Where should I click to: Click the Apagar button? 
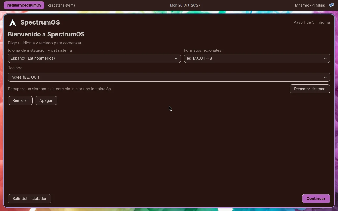46,100
